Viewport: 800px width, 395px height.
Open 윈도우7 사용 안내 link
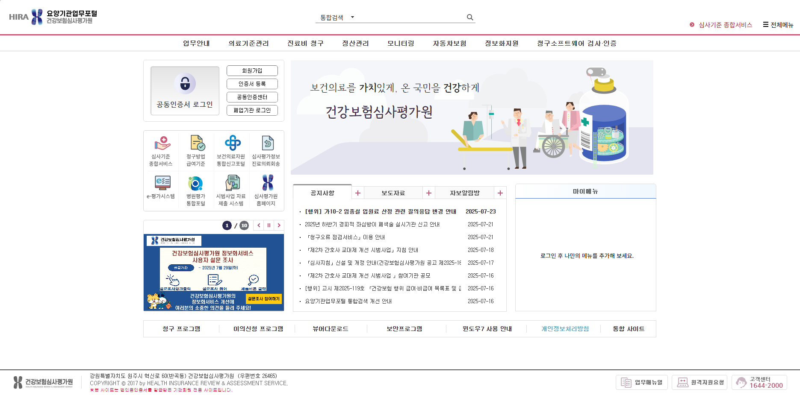click(487, 329)
